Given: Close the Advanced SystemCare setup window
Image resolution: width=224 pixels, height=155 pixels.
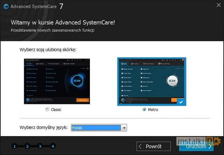Looking at the screenshot, I should (x=218, y=5).
